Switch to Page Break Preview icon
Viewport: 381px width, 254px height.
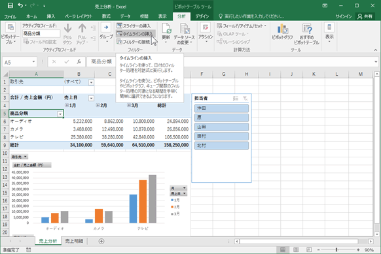pyautogui.click(x=309, y=249)
